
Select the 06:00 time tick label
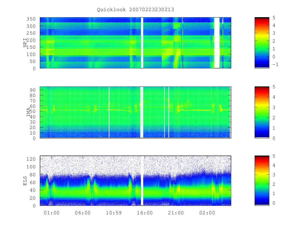83,213
